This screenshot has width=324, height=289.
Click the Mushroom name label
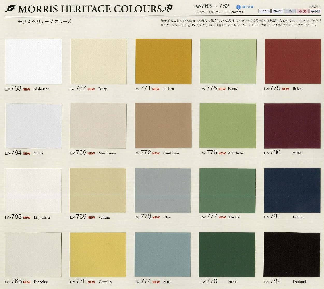point(107,153)
